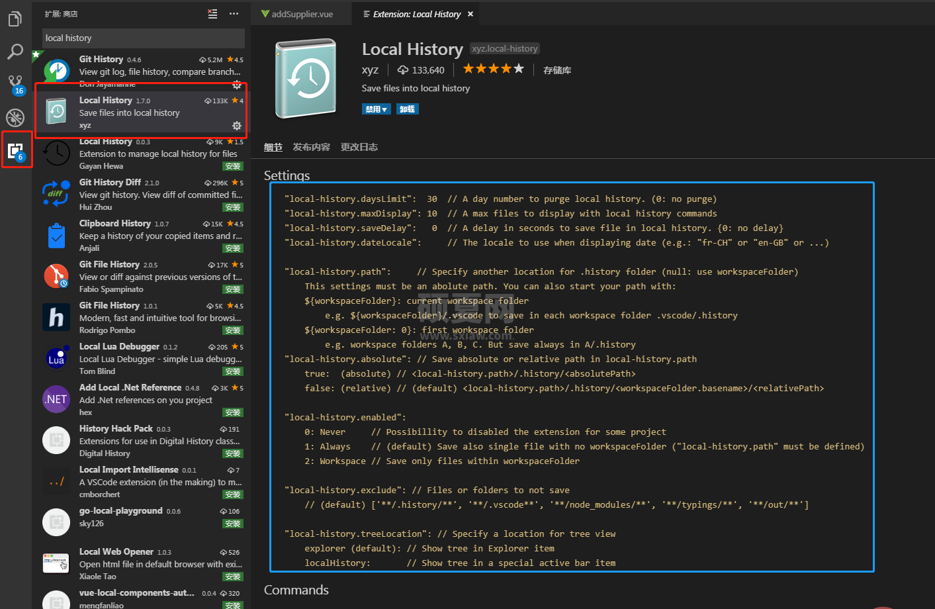Click Clipboard History extension icon
935x609 pixels.
coord(57,235)
